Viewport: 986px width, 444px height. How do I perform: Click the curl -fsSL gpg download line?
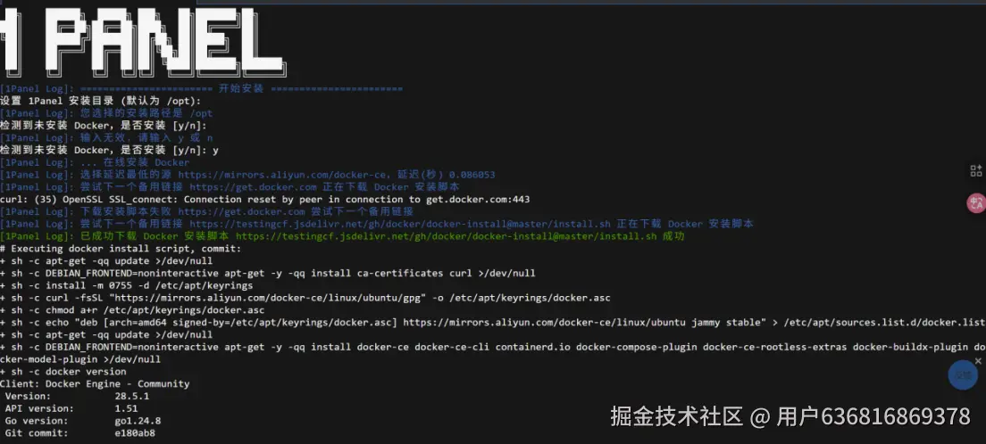click(x=305, y=298)
